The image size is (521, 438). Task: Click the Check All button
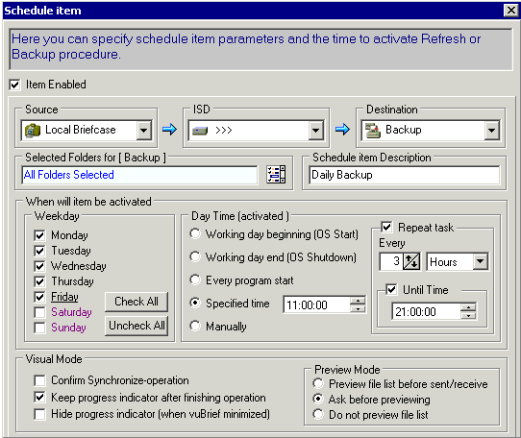[x=136, y=302]
